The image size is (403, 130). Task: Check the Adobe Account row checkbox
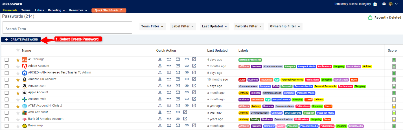click(6, 66)
